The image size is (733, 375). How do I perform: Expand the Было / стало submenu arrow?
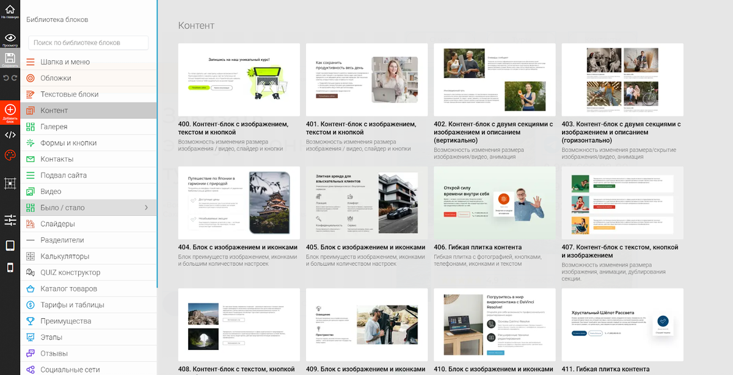[146, 208]
